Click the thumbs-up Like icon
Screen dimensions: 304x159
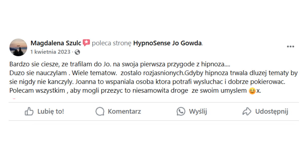tap(29, 112)
